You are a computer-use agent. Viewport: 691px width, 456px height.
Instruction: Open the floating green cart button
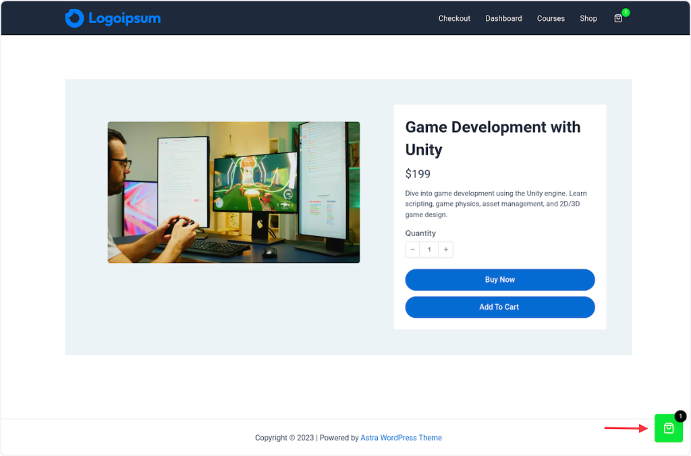pyautogui.click(x=668, y=428)
